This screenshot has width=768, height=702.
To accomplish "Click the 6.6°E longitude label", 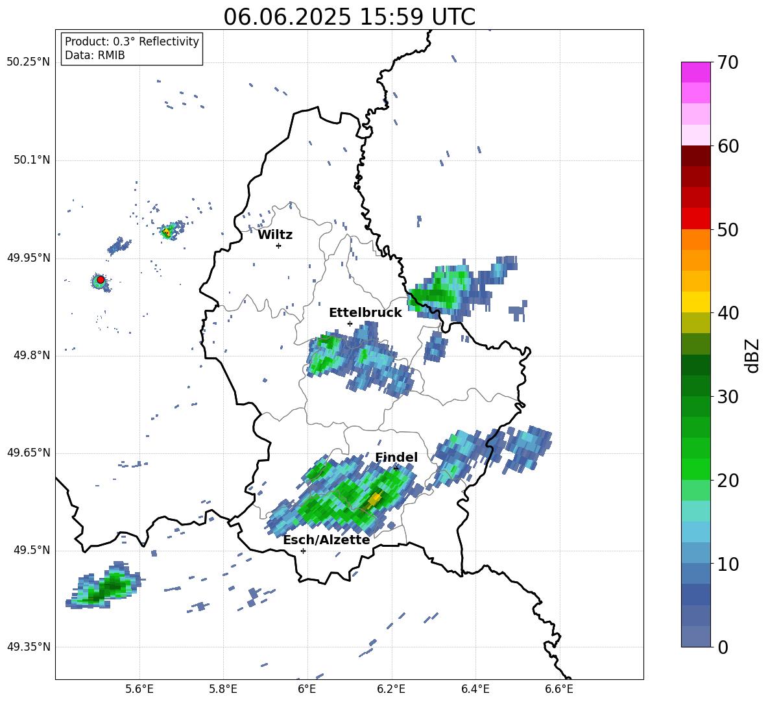I will tap(559, 689).
